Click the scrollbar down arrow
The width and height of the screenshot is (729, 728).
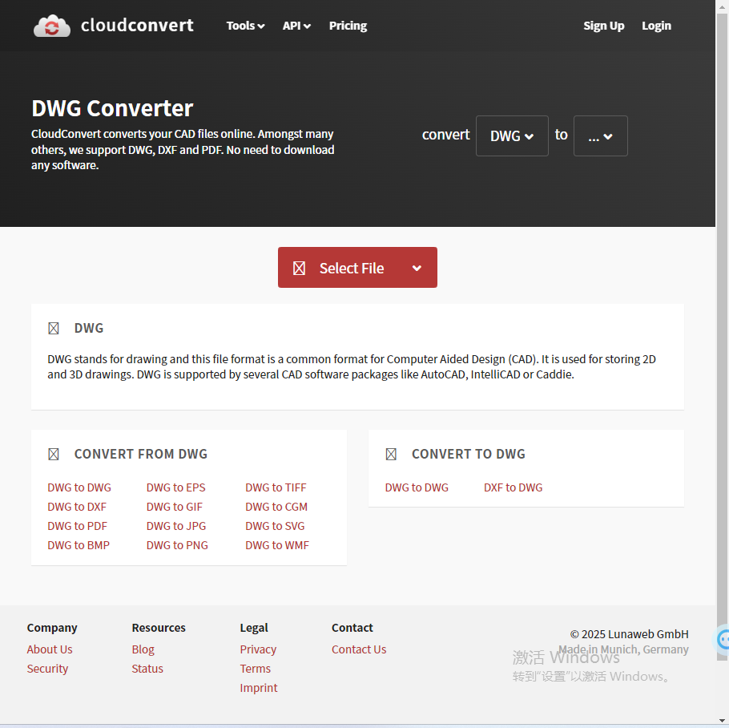pos(722,721)
